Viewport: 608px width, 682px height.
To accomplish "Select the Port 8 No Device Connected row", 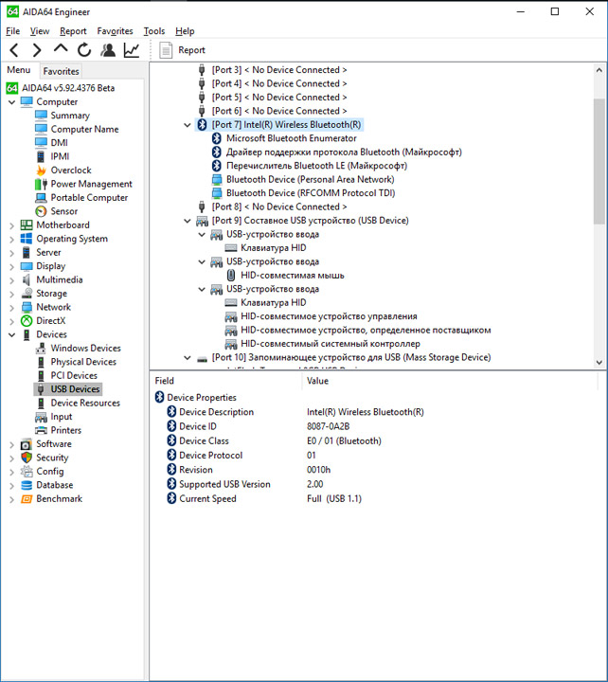I will tap(278, 207).
